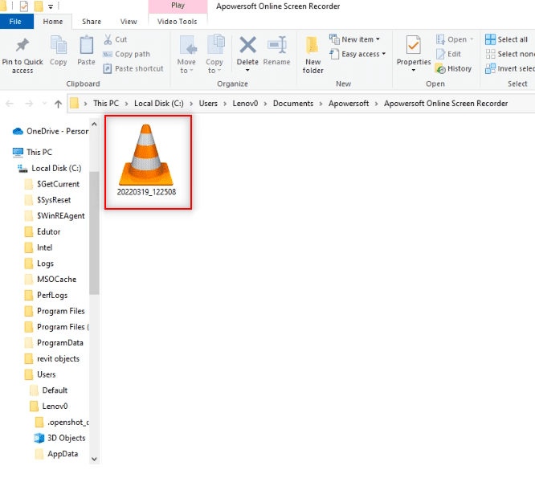535x478 pixels.
Task: Click the Play contextual tab header
Action: pos(178,6)
